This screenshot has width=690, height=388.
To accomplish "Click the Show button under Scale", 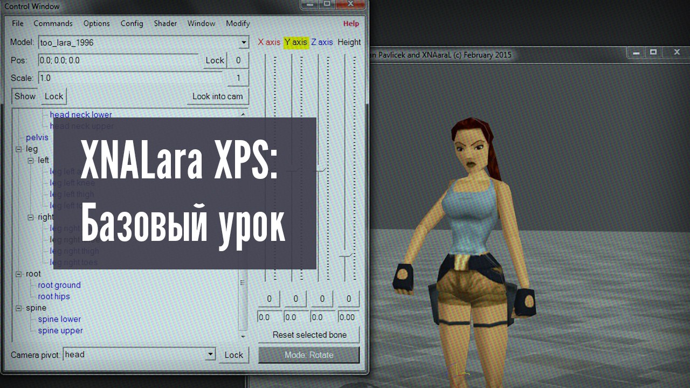I will (25, 96).
